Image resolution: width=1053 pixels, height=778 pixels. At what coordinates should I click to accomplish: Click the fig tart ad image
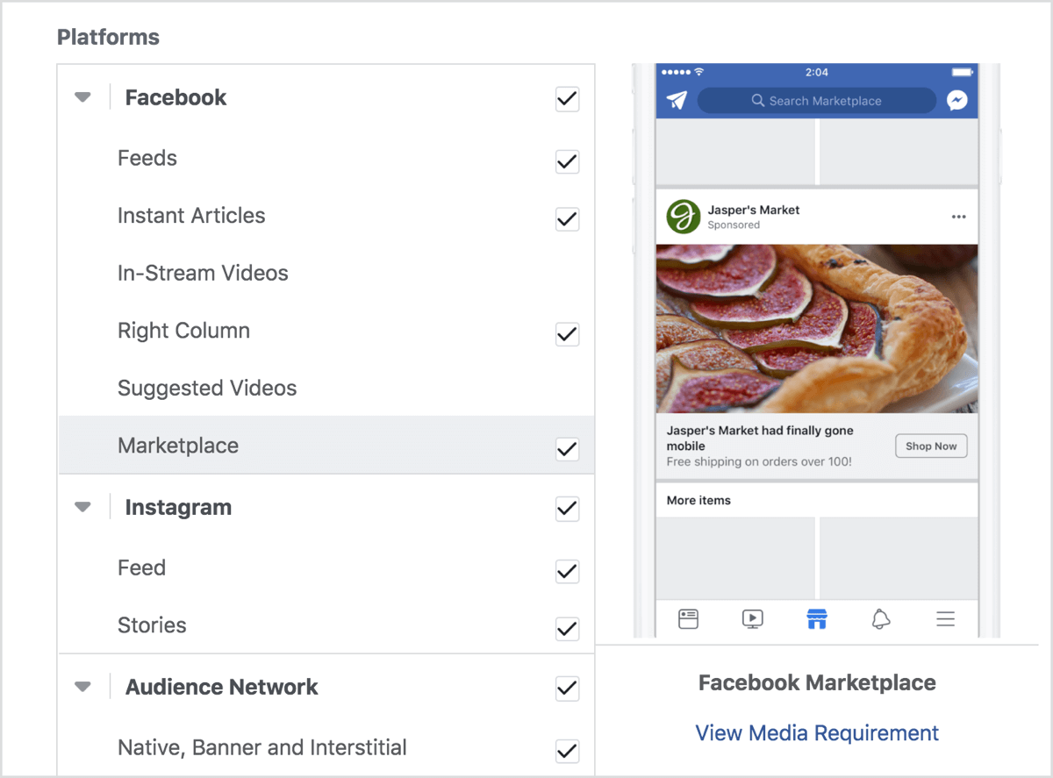(x=817, y=329)
